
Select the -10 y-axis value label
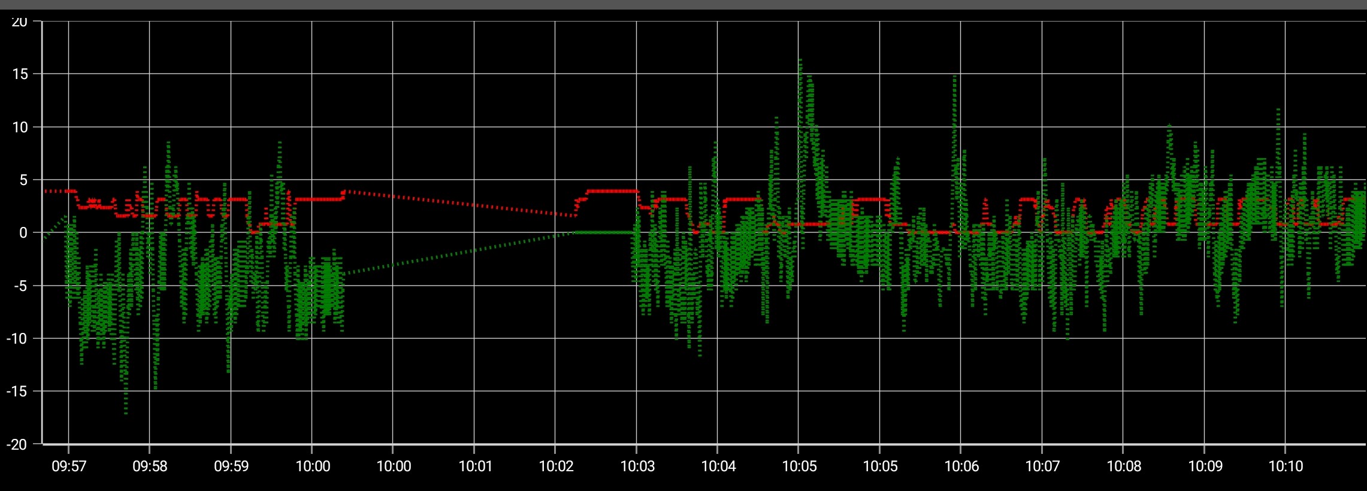(x=17, y=339)
